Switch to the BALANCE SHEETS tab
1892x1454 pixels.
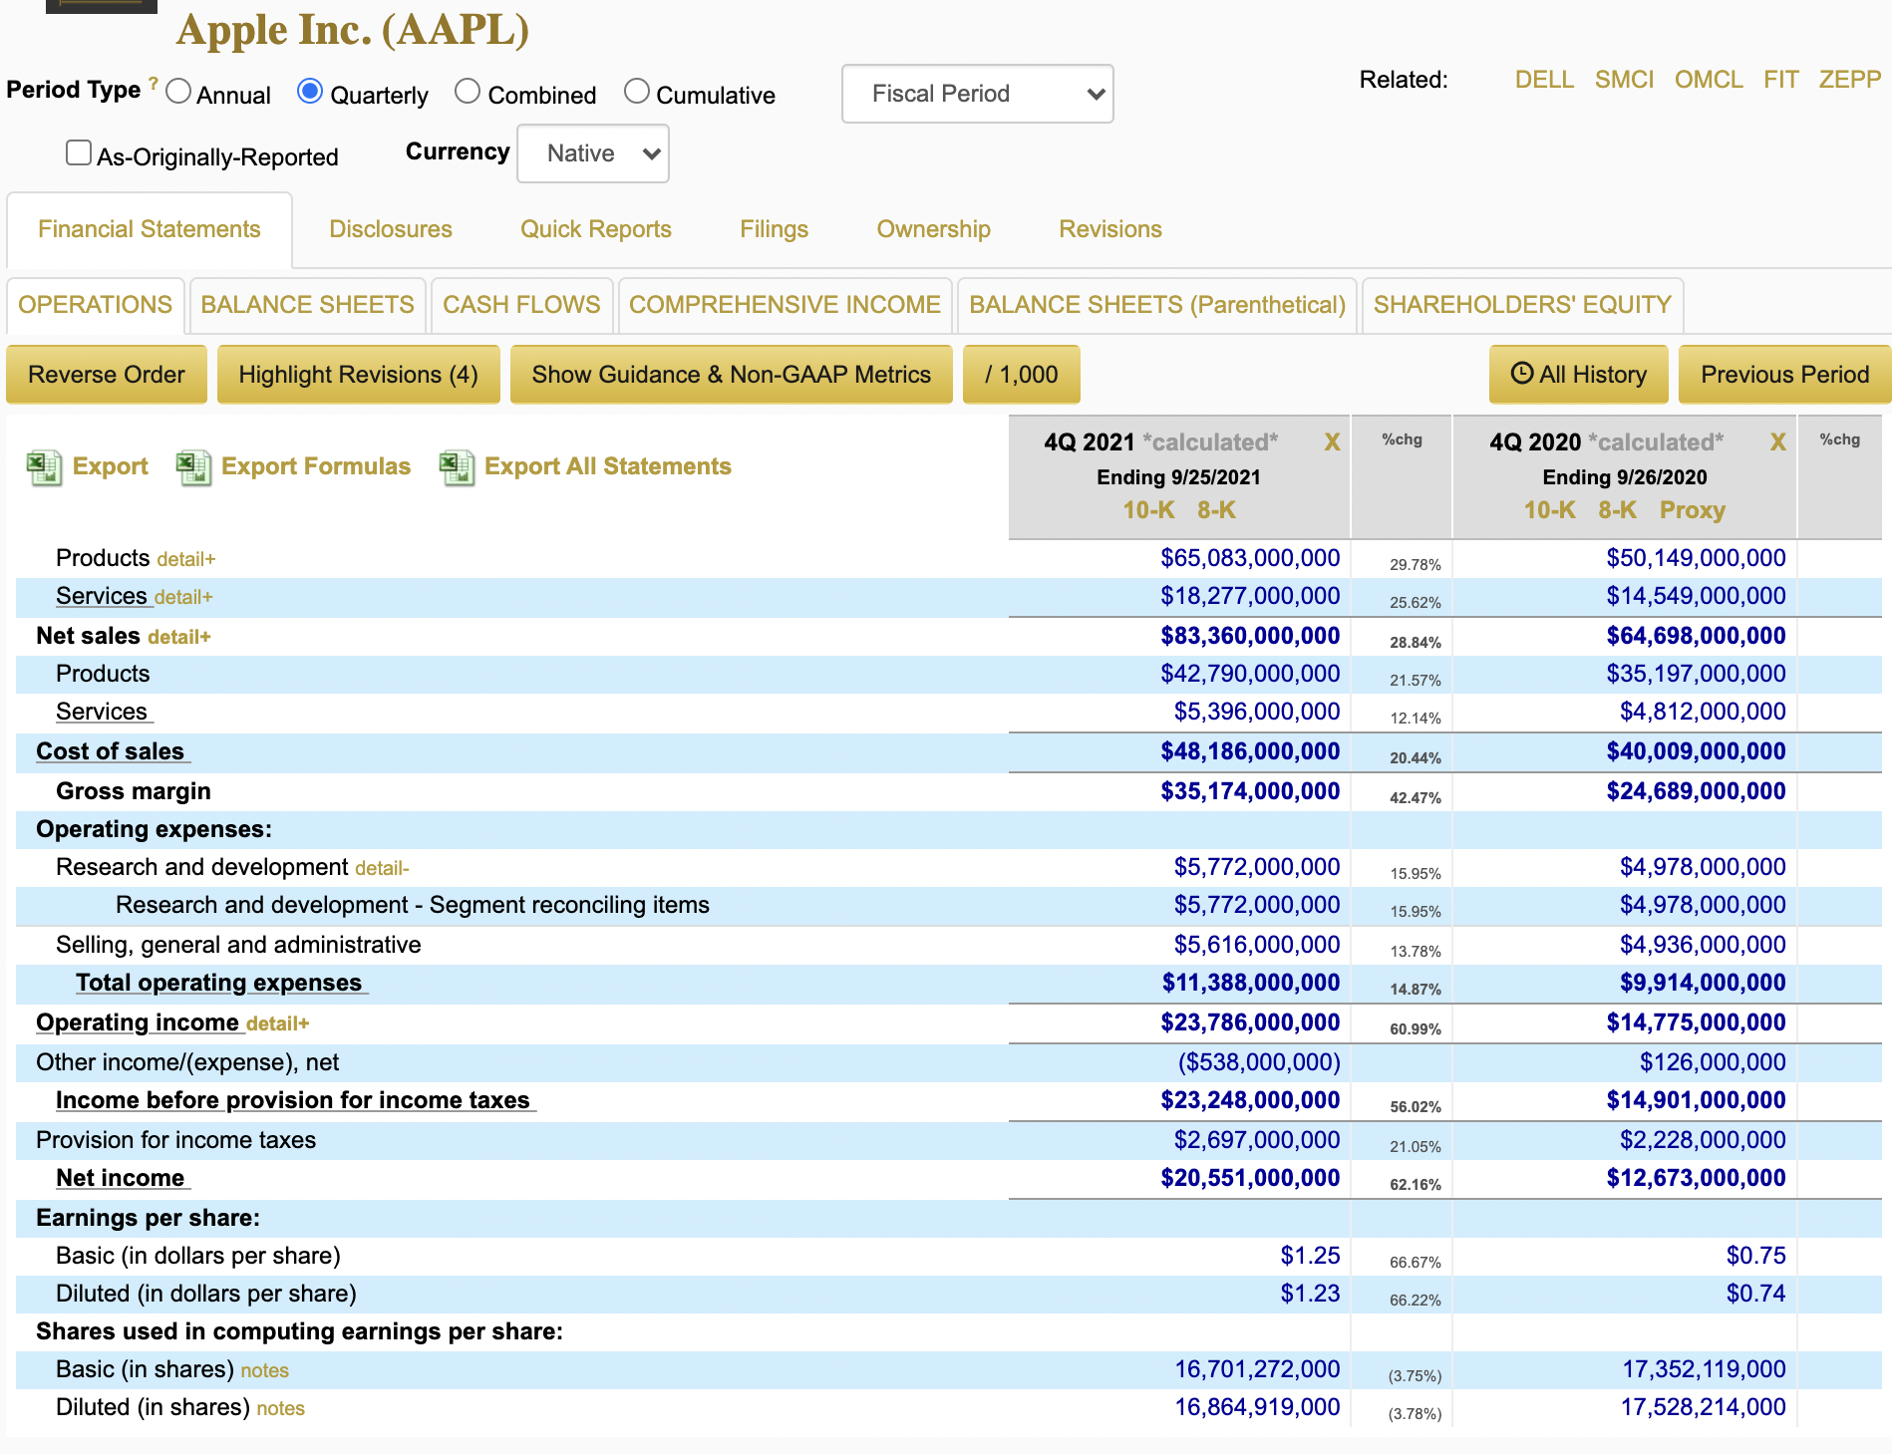click(x=307, y=305)
